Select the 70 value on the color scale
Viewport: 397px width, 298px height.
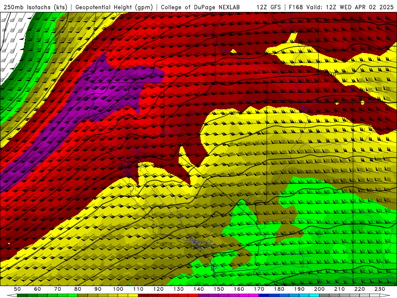(x=58, y=289)
